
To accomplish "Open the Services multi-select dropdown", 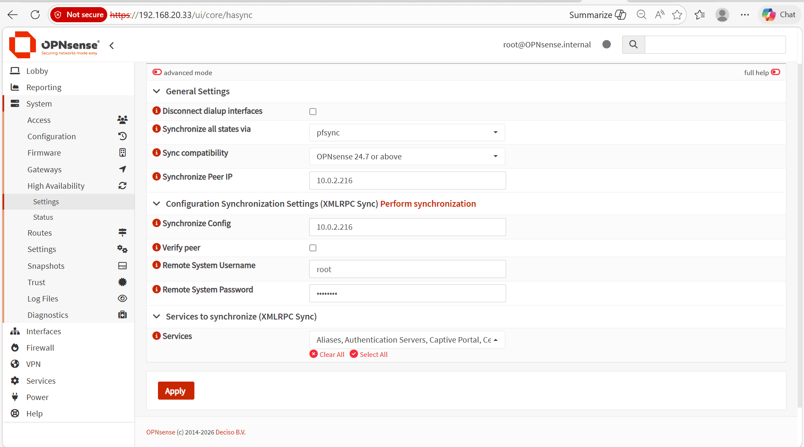I will click(407, 340).
